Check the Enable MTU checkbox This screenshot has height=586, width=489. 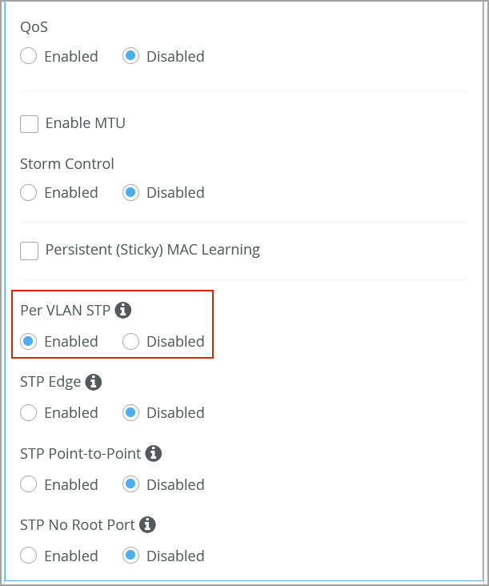point(30,123)
